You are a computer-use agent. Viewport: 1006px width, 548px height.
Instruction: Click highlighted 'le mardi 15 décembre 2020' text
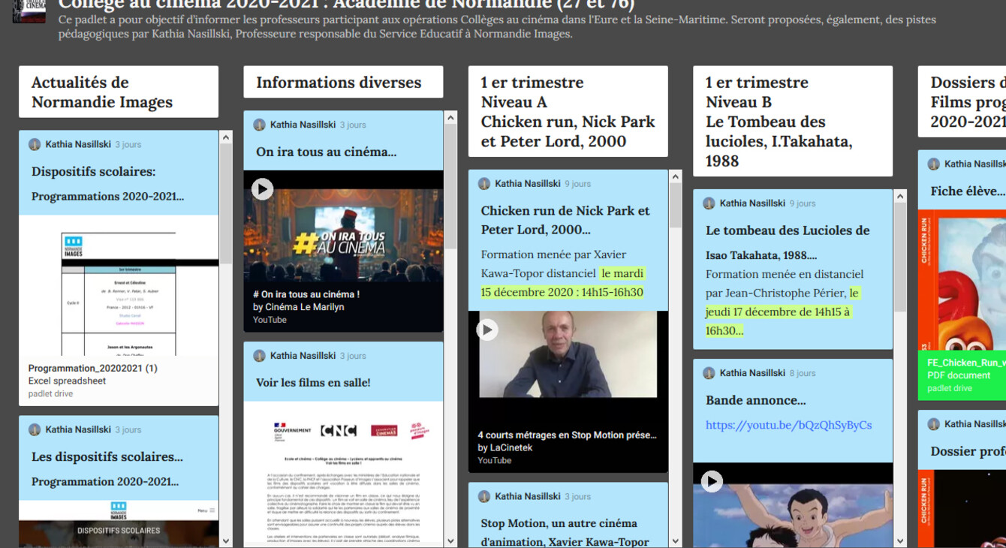tap(562, 283)
